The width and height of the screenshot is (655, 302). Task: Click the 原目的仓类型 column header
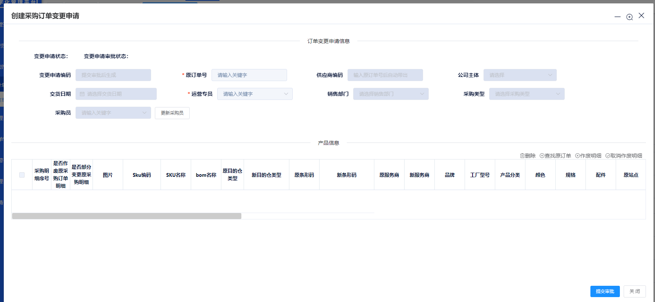coord(232,175)
